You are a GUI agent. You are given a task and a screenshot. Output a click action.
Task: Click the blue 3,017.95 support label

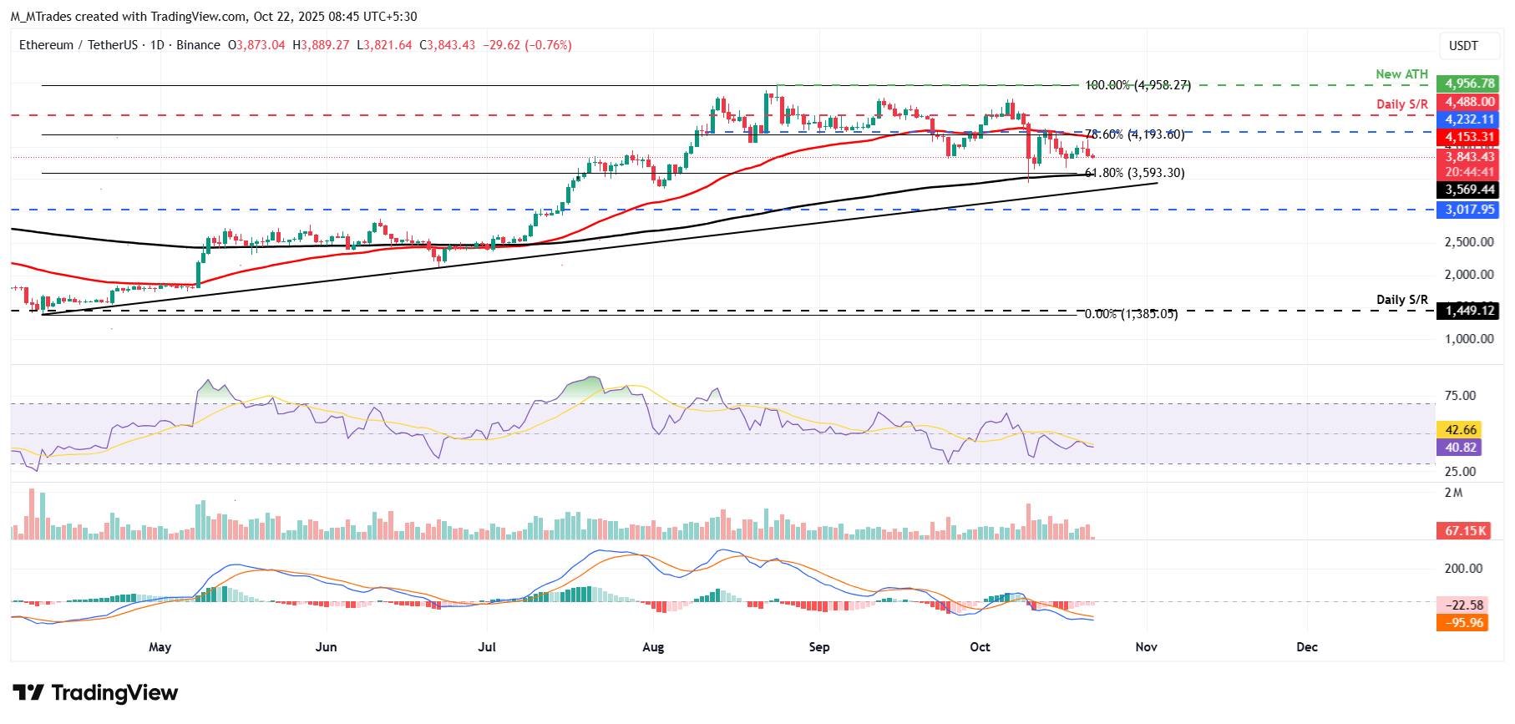[x=1469, y=210]
